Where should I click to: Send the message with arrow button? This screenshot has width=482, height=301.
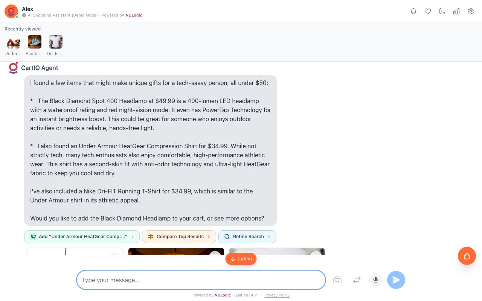[x=396, y=280]
